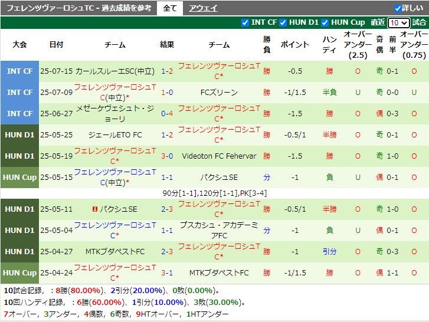Select home team パクシュSE on 25-05-11
429x322 pixels.
[x=118, y=209]
